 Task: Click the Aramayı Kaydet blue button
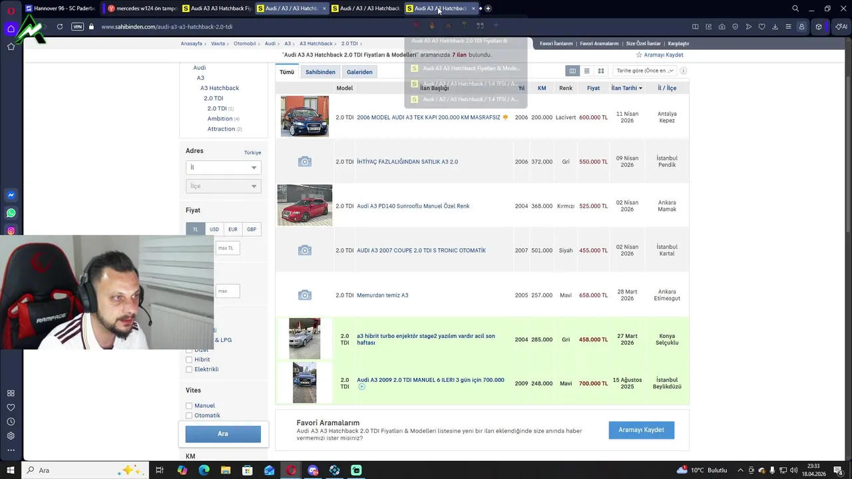(641, 430)
